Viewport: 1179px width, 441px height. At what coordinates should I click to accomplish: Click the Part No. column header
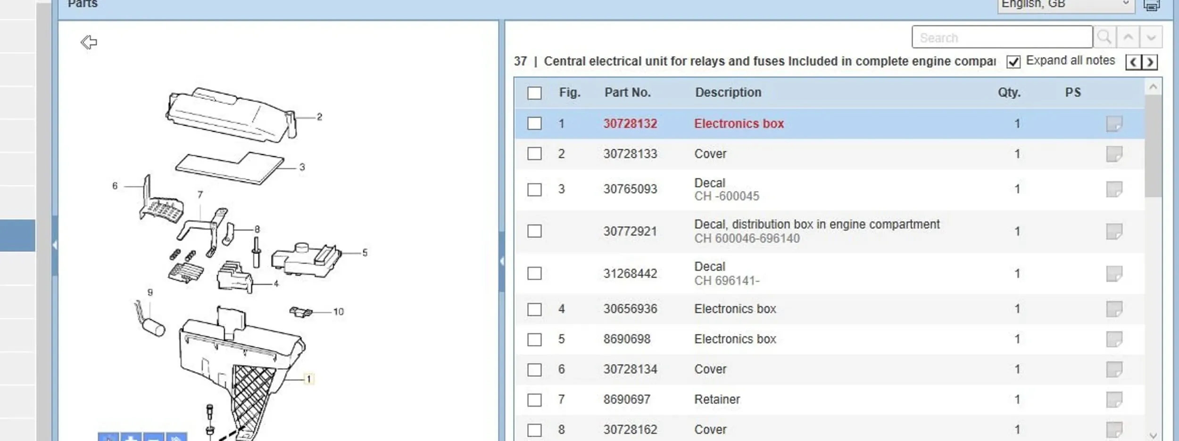627,92
